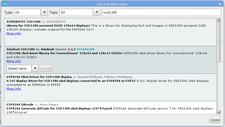
Task: Click the vertical scrollbar thumb
Action: pos(219,42)
